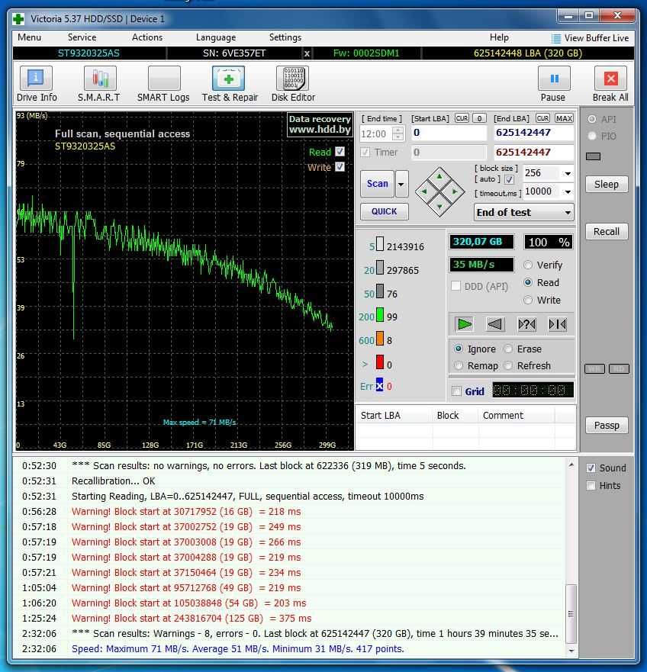Click the jump-to-boundary arrows button

[x=558, y=324]
